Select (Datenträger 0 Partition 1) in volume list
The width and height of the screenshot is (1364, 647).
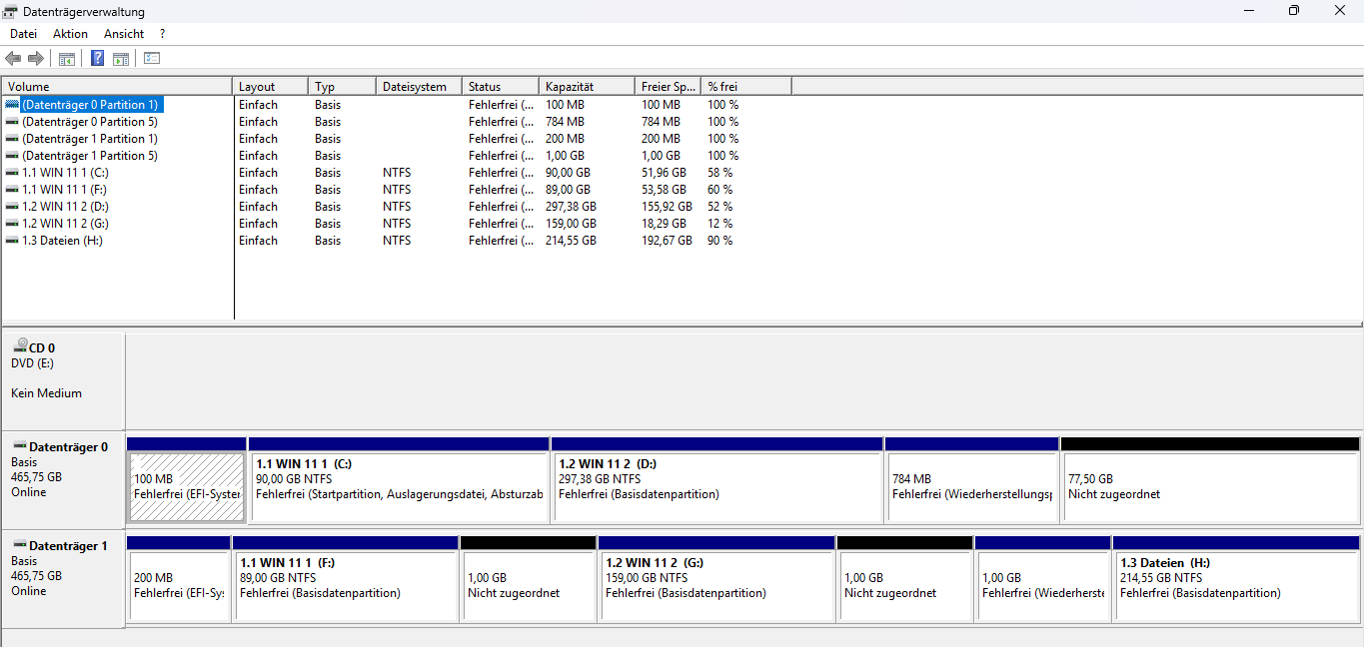pos(90,104)
